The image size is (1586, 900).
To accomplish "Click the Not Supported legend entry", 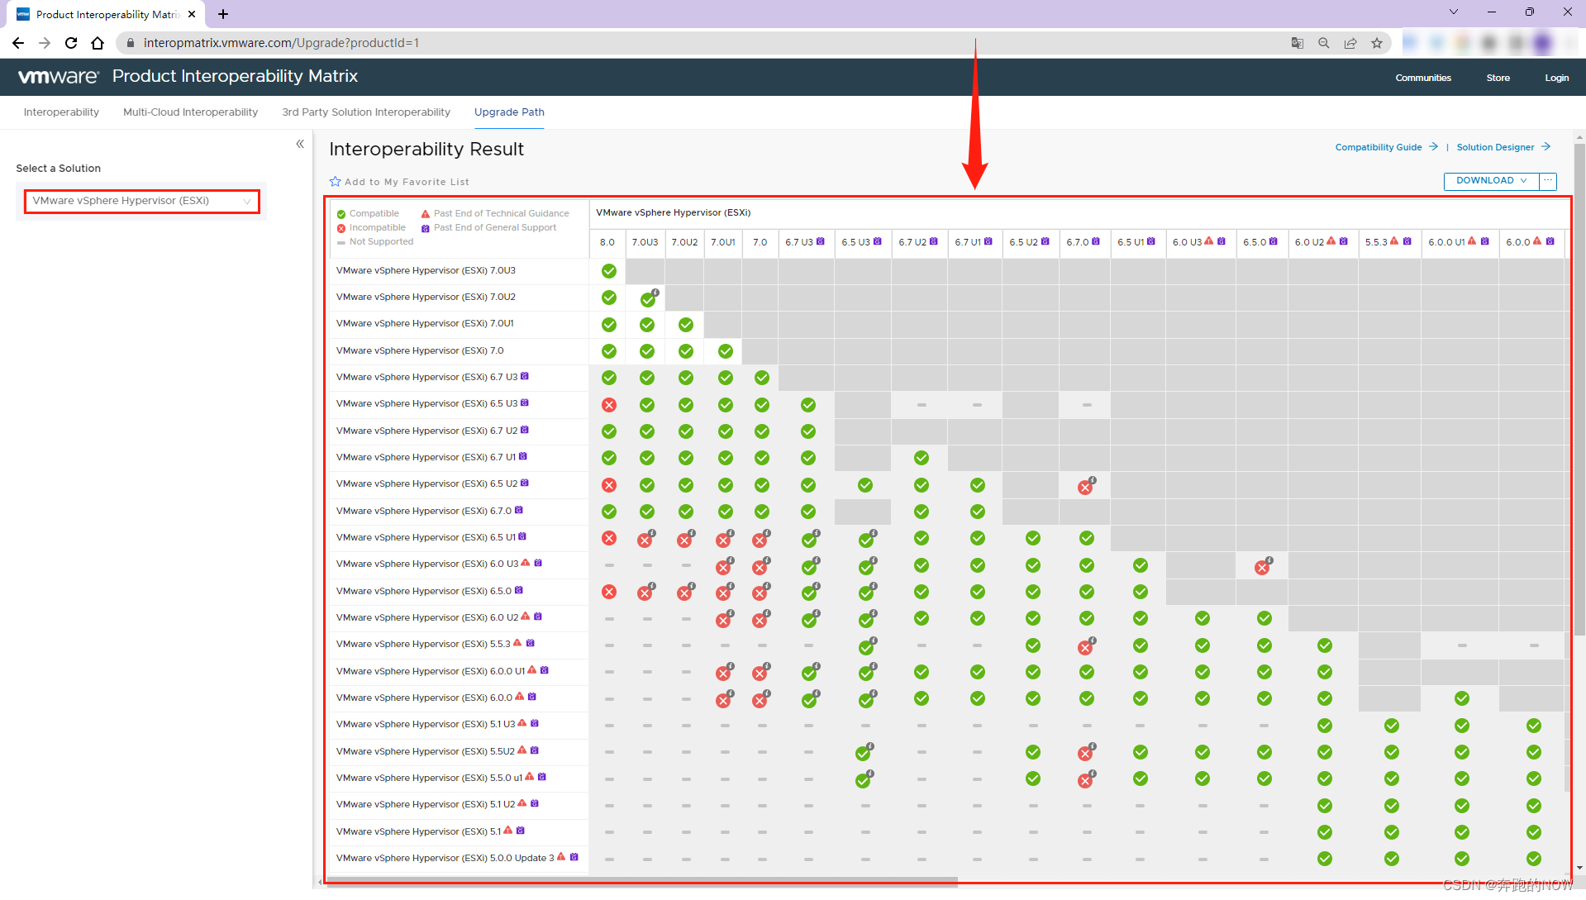I will click(x=375, y=241).
